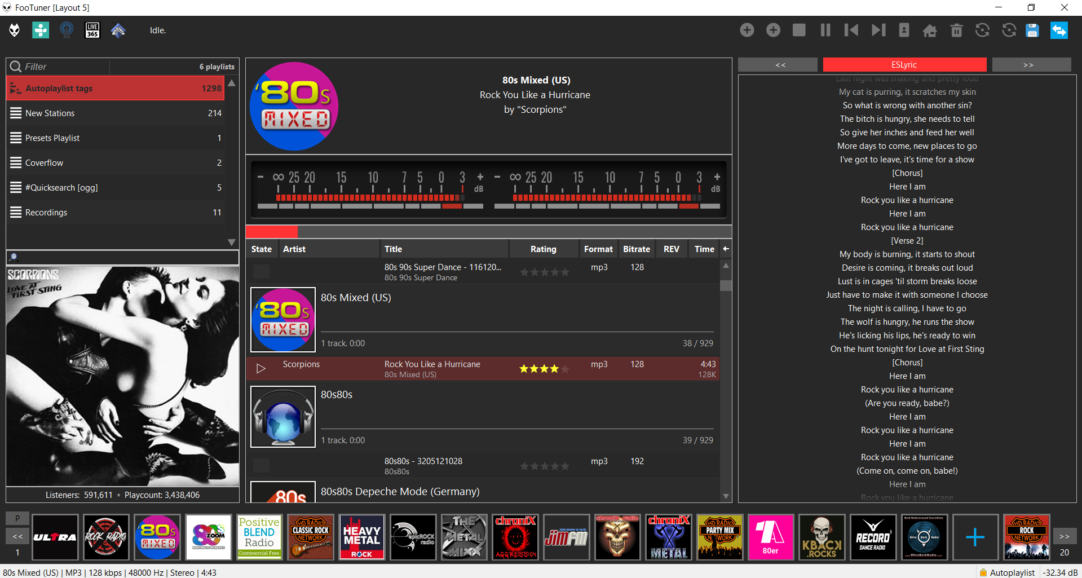
Task: Click the playlist list scroll-down arrow
Action: point(232,242)
